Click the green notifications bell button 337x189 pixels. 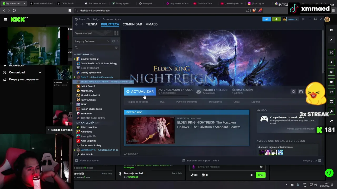(276, 19)
